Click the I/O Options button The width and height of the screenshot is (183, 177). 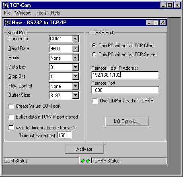(x=127, y=121)
